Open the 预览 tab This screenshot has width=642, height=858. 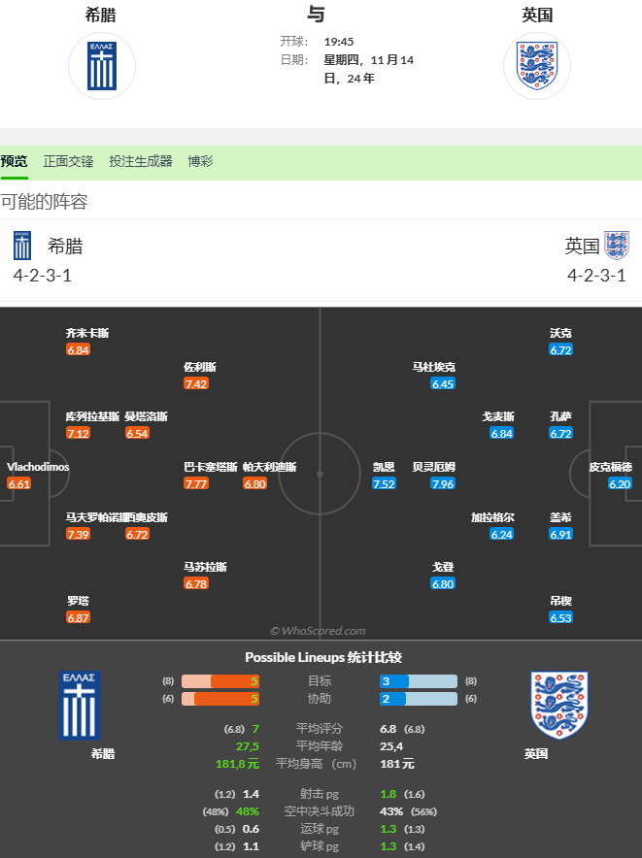[15, 162]
